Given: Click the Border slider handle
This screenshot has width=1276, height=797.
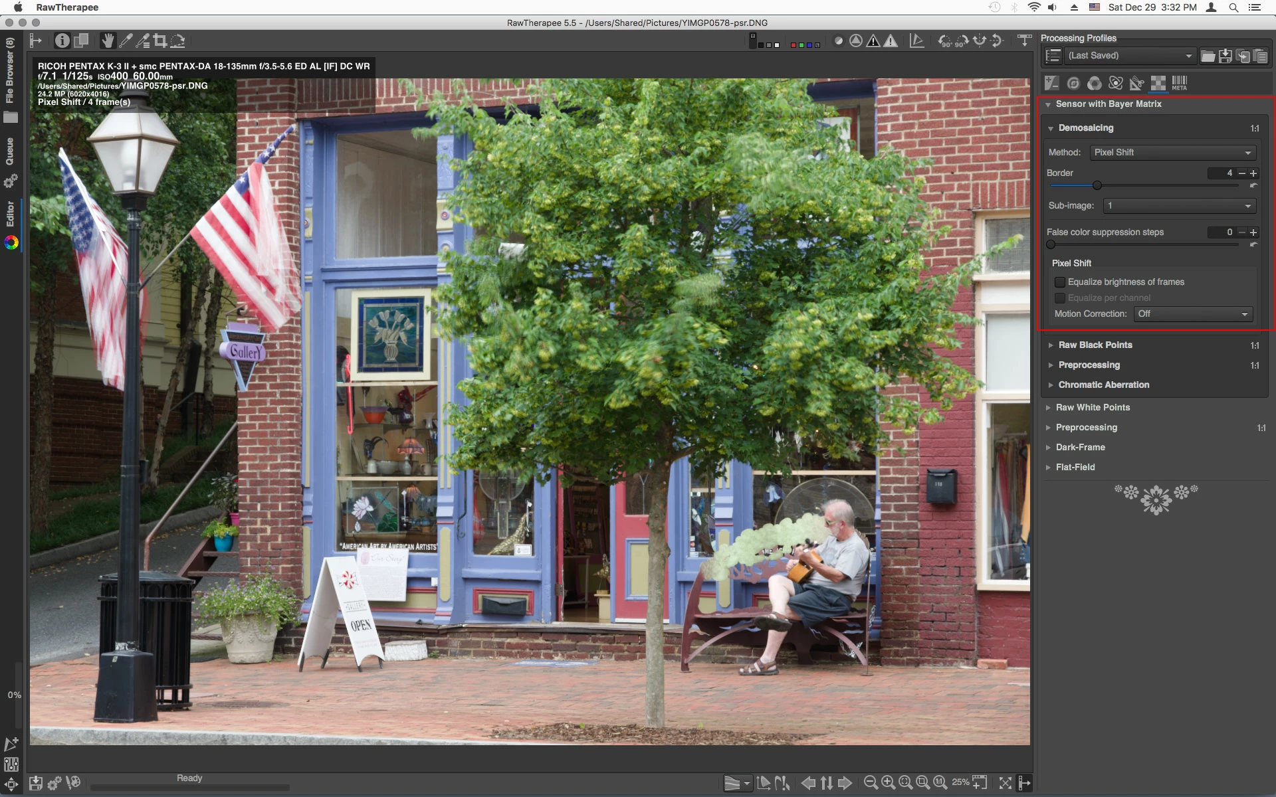Looking at the screenshot, I should coord(1097,185).
